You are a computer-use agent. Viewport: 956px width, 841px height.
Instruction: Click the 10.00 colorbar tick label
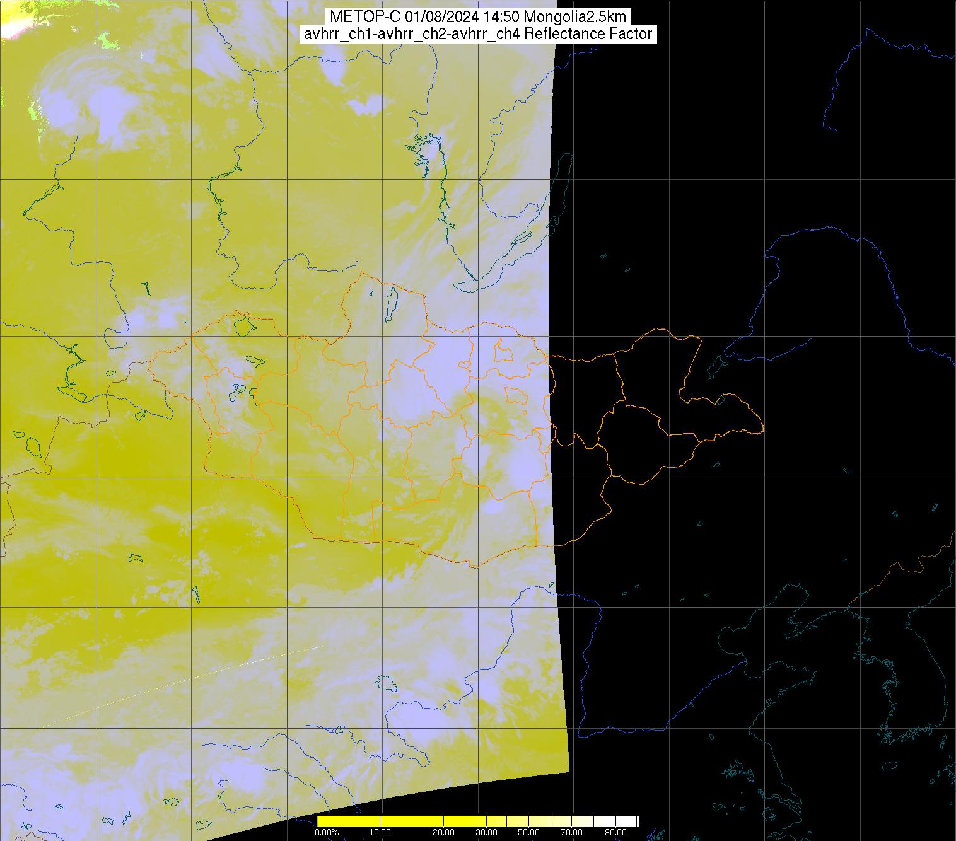coord(380,833)
